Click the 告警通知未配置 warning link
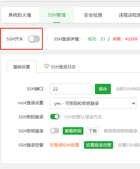This screenshot has width=140, height=169. [x=64, y=145]
